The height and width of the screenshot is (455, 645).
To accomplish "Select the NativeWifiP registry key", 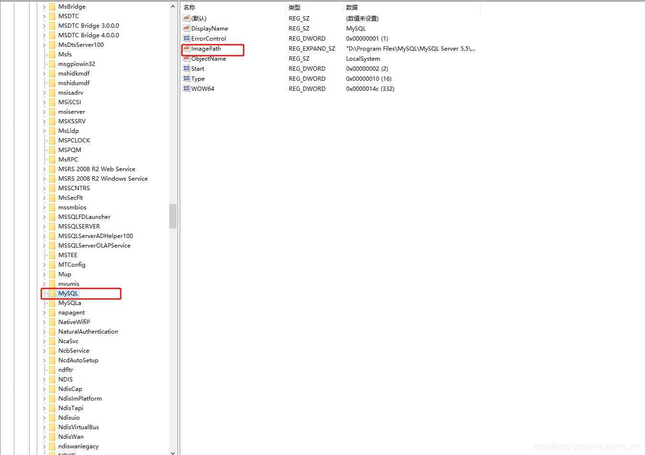I will point(73,322).
